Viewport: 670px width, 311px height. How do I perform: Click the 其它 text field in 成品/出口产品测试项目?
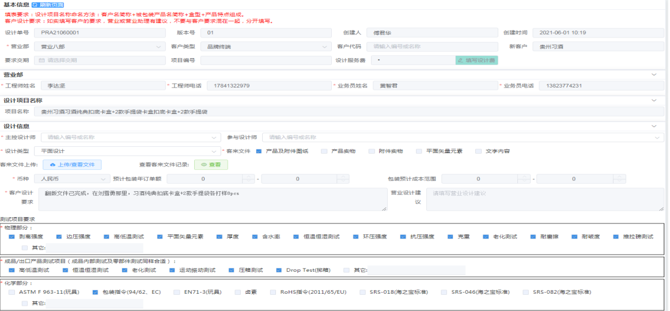click(x=416, y=270)
